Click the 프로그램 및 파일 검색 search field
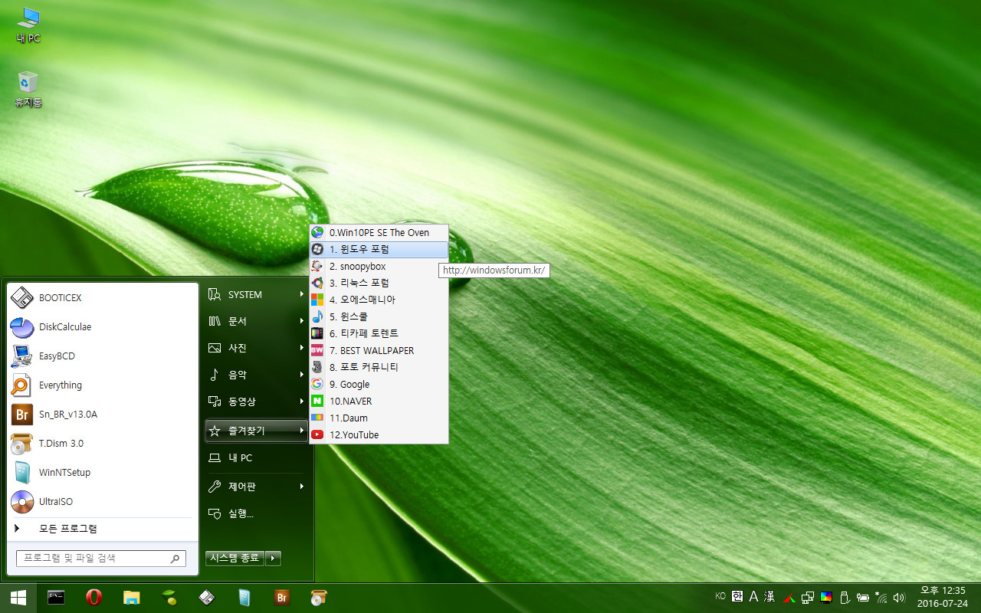Screen dimensions: 981x613 pos(101,559)
